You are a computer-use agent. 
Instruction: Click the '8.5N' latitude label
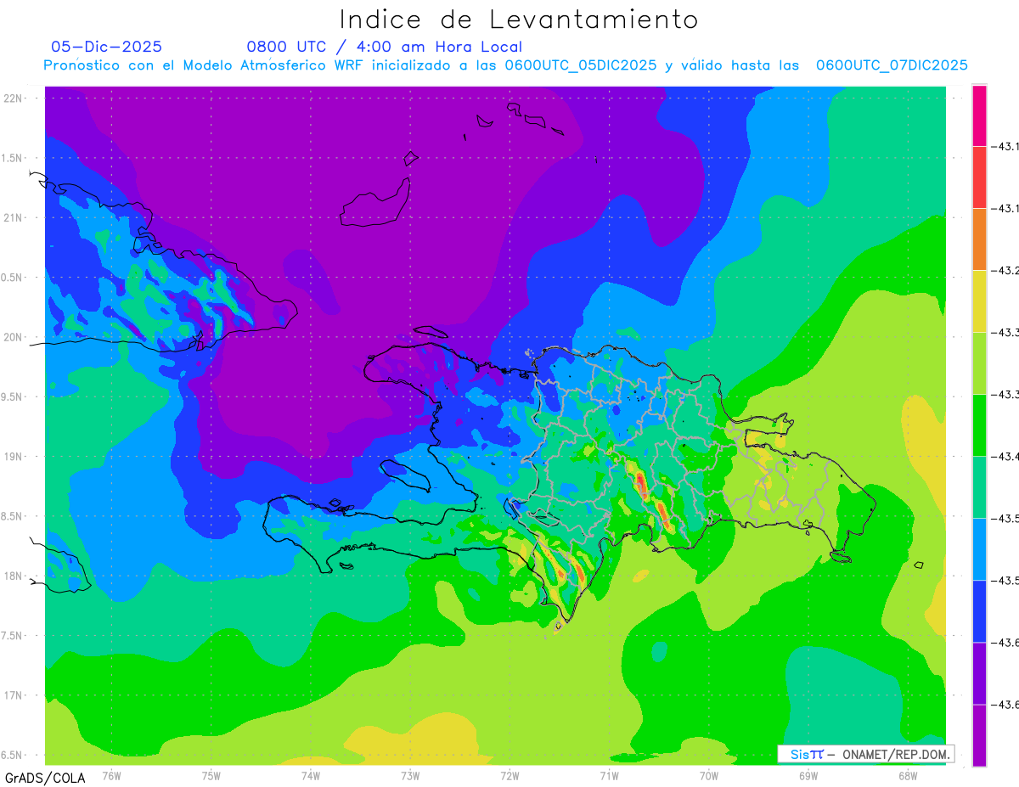point(13,516)
